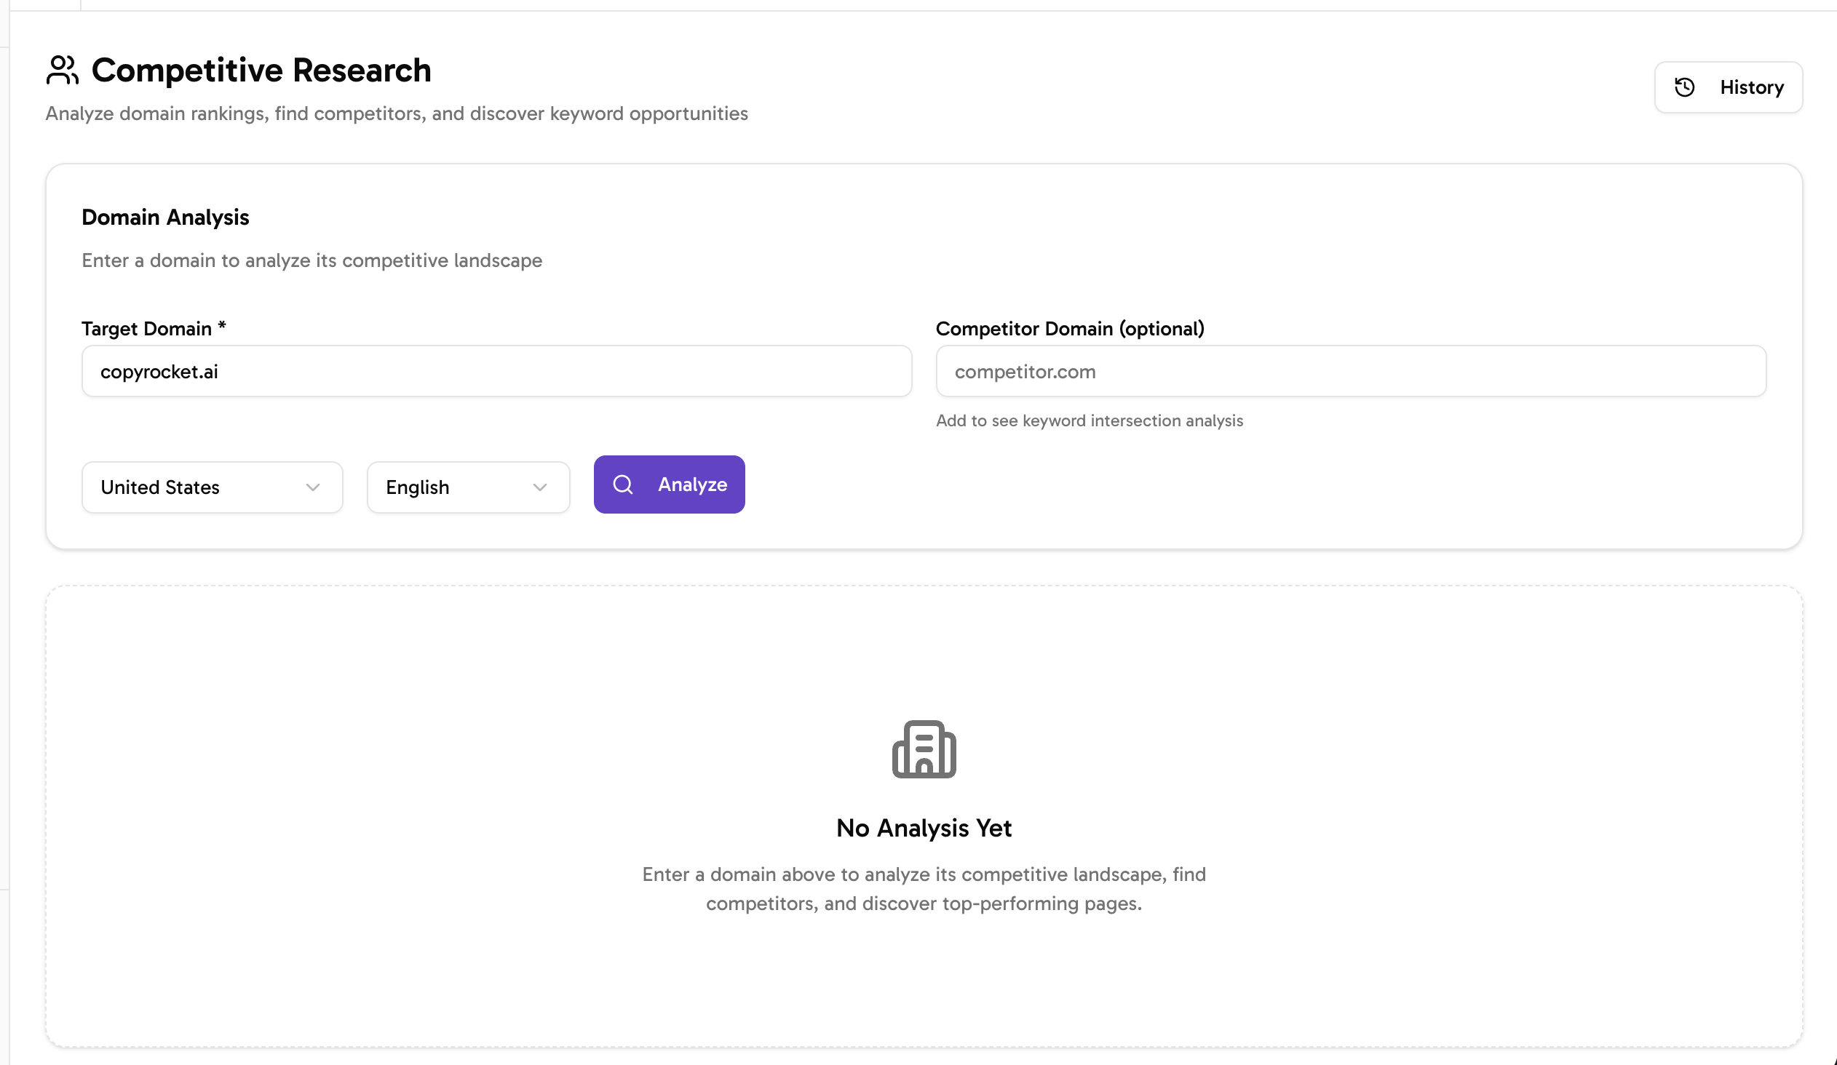Expand the chevron on United States selector
This screenshot has height=1065, width=1837.
pyautogui.click(x=313, y=487)
